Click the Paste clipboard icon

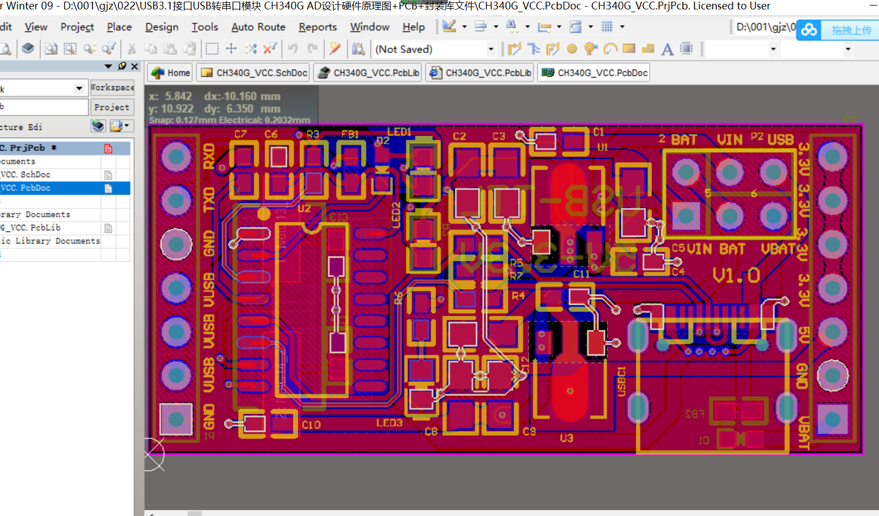(x=170, y=49)
